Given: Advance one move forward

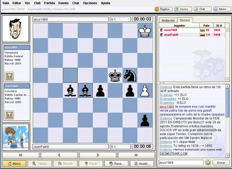Looking at the screenshot, I should click(x=97, y=155).
